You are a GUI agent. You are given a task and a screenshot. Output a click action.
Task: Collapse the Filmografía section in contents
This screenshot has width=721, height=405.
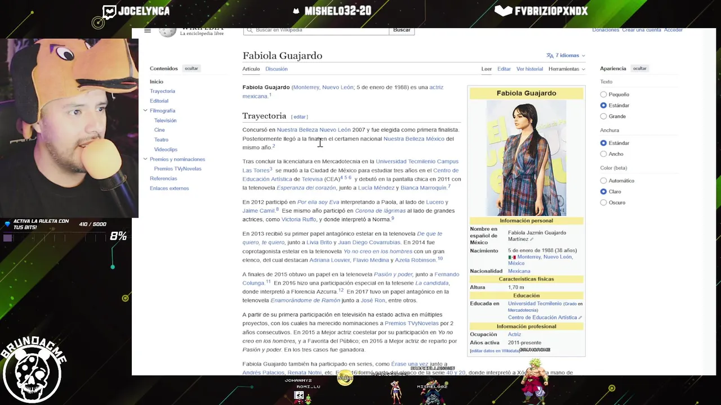[x=145, y=111]
